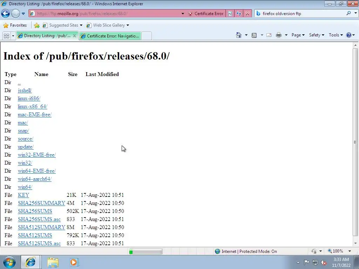This screenshot has height=269, width=359.
Task: Close the Directory Listing tab
Action: (x=74, y=36)
